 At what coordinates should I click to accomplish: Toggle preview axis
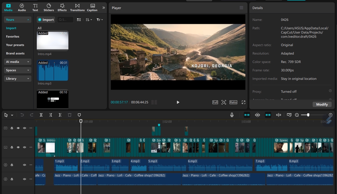pyautogui.click(x=278, y=115)
